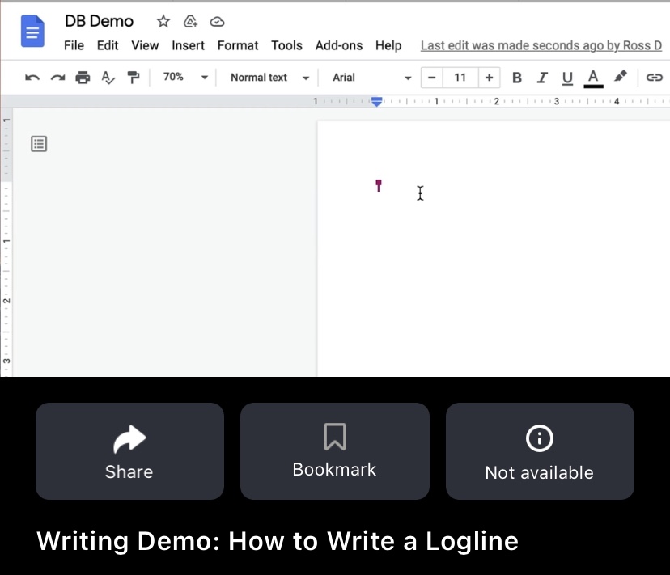Image resolution: width=670 pixels, height=575 pixels.
Task: Expand the Normal text style dropdown
Action: (269, 78)
